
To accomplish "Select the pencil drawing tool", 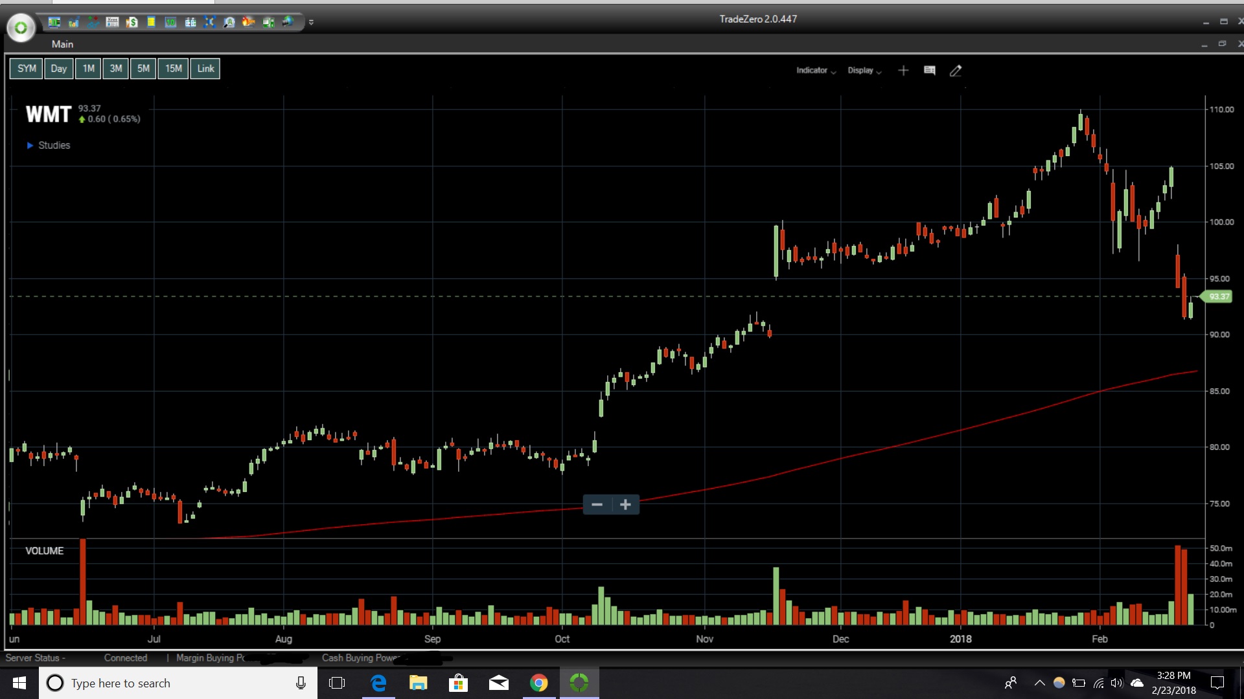I will [x=956, y=71].
